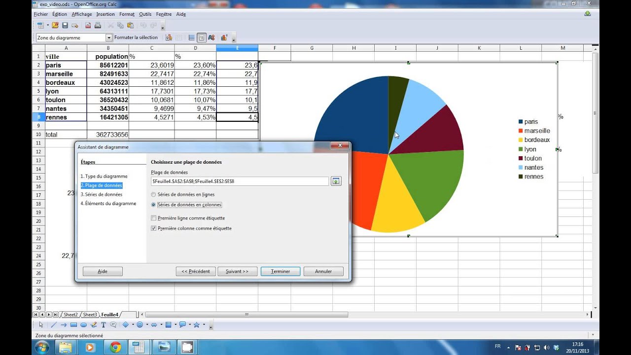631x355 pixels.
Task: Select the Ellipse drawing tool
Action: (83, 324)
